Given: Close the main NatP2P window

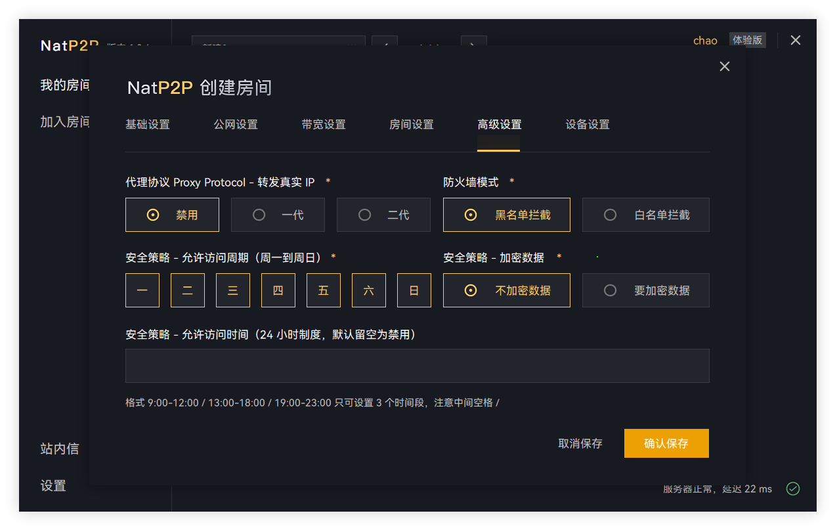Looking at the screenshot, I should 796,40.
